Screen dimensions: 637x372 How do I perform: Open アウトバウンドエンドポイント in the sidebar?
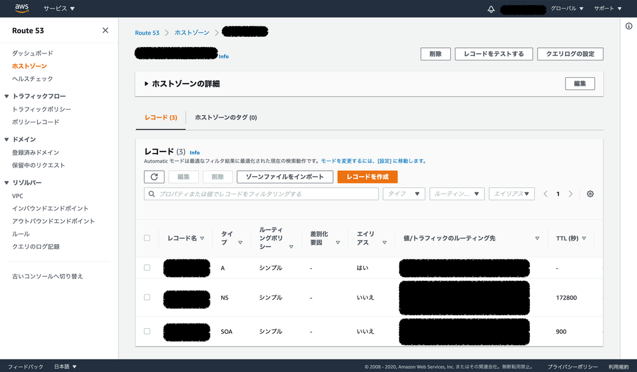53,221
